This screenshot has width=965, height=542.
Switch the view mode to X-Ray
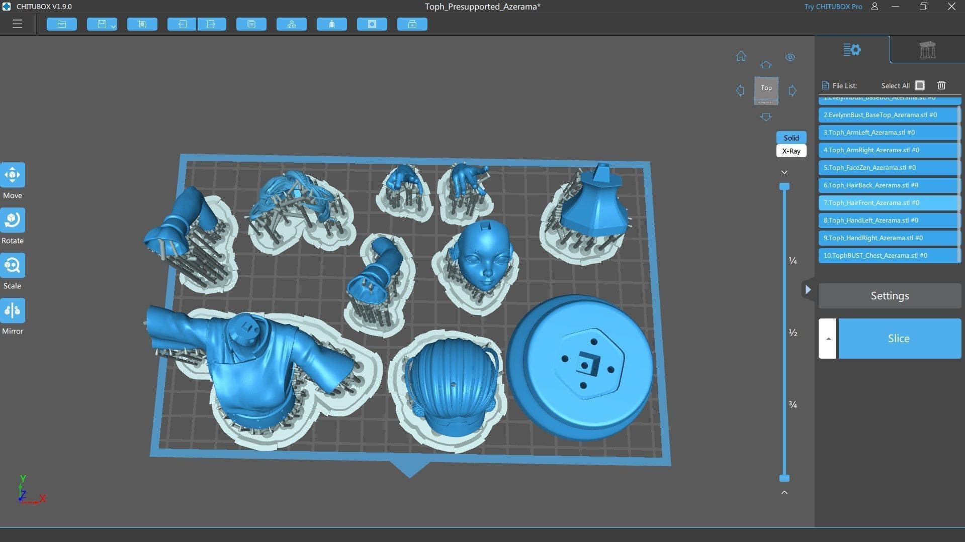[791, 151]
